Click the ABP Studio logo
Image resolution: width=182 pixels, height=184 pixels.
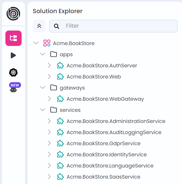[x=13, y=13]
